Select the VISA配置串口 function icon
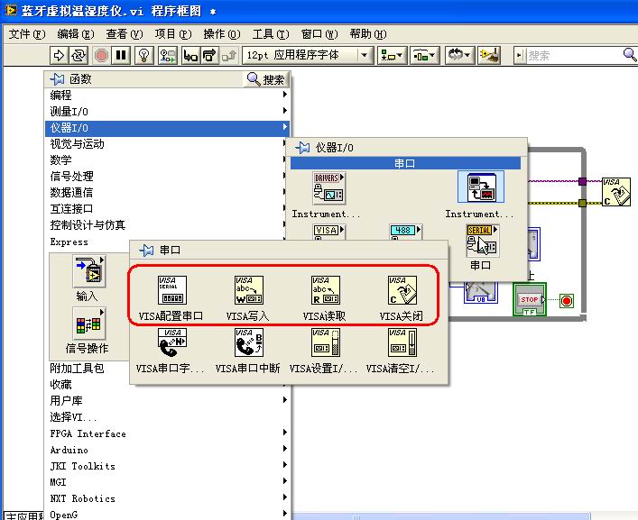This screenshot has height=520, width=638. point(171,291)
